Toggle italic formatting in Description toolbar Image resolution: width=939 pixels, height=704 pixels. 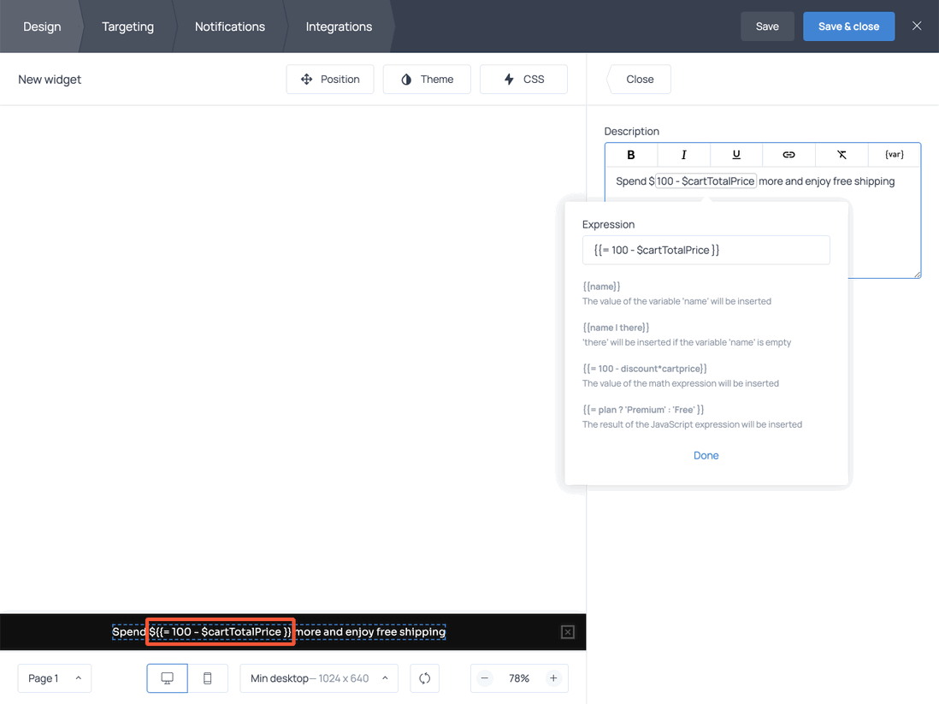tap(683, 155)
